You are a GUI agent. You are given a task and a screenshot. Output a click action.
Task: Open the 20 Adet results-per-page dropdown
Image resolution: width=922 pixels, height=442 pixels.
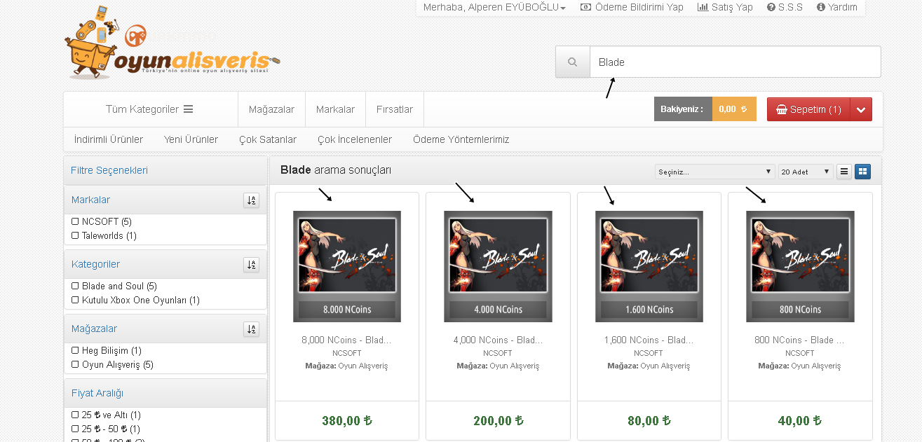(806, 172)
